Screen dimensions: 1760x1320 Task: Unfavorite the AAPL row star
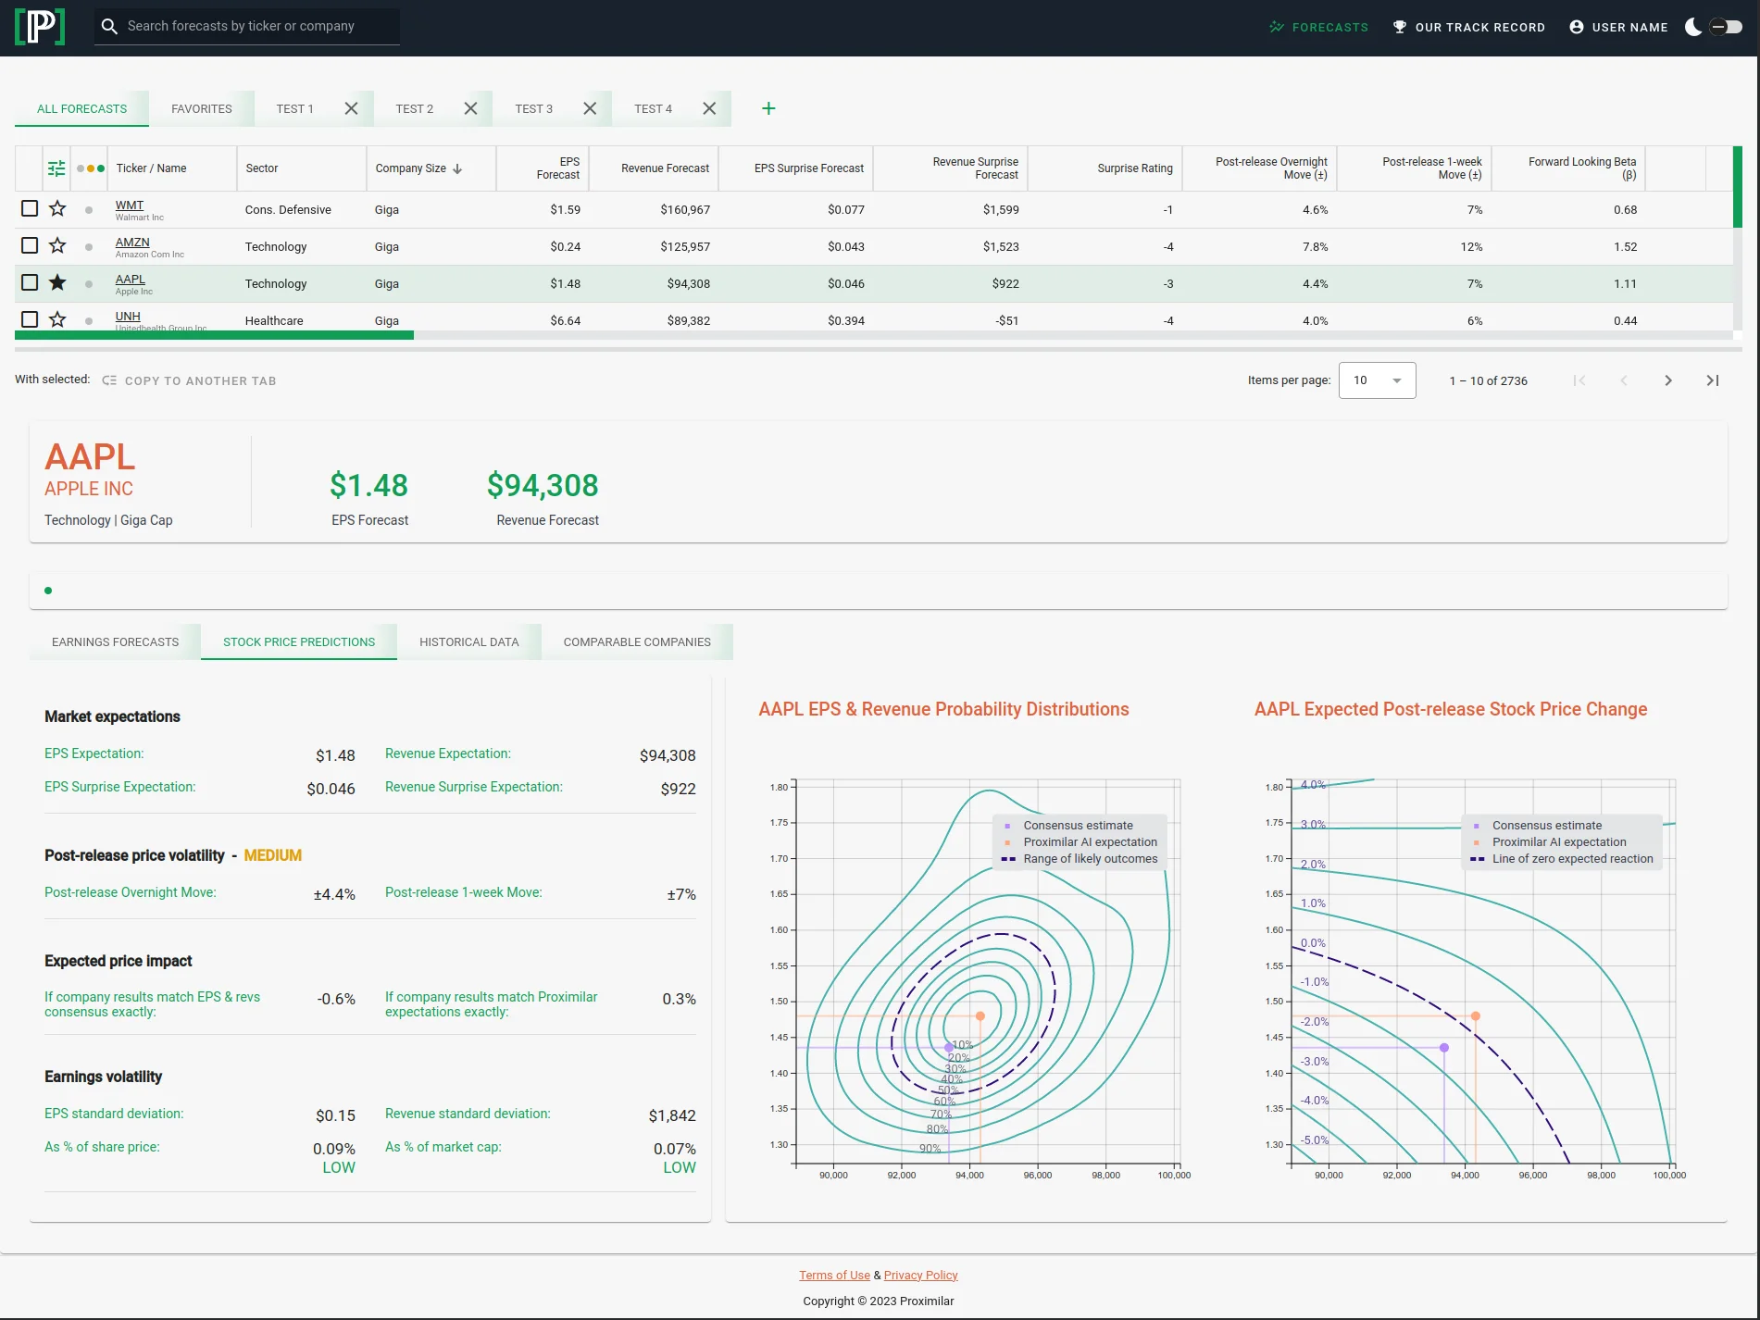pos(57,283)
